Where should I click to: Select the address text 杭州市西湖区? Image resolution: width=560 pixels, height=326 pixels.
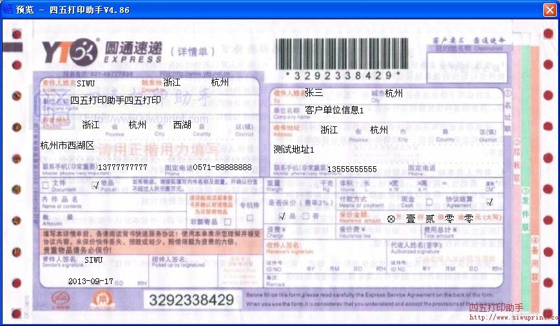coord(67,146)
